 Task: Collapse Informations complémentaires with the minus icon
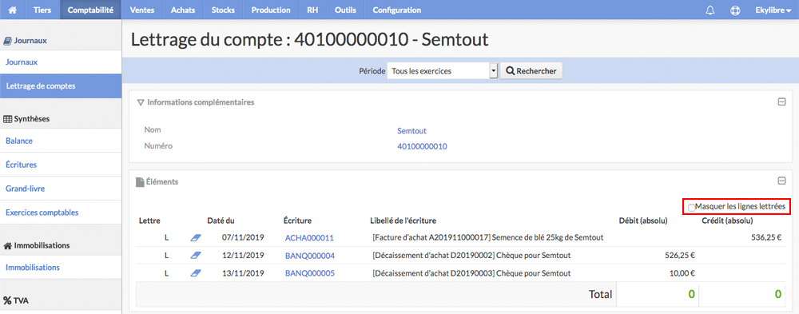click(x=781, y=102)
